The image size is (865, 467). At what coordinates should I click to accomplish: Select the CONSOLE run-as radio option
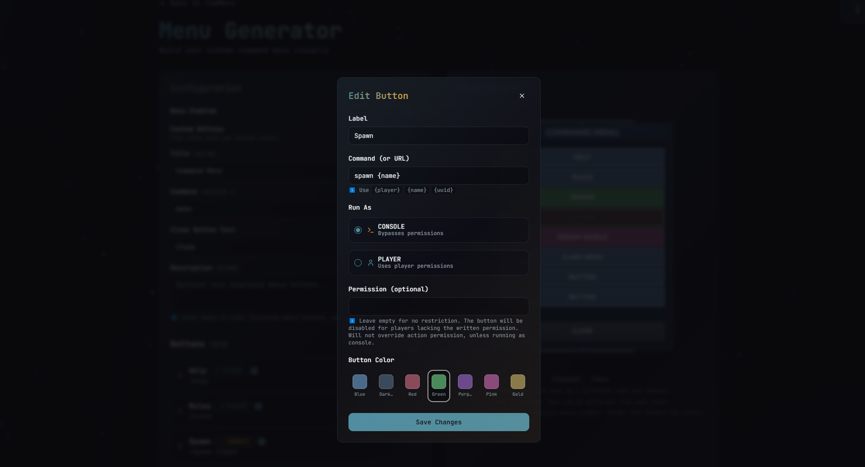pos(358,230)
